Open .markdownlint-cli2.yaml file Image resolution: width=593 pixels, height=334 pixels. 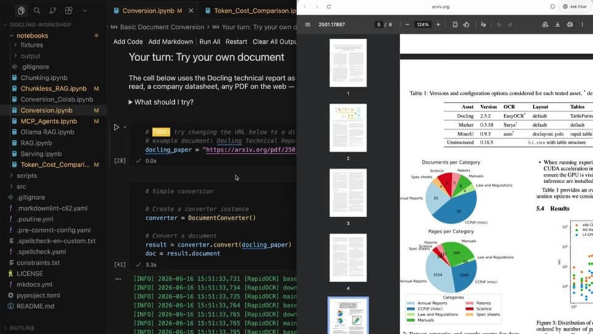[52, 208]
